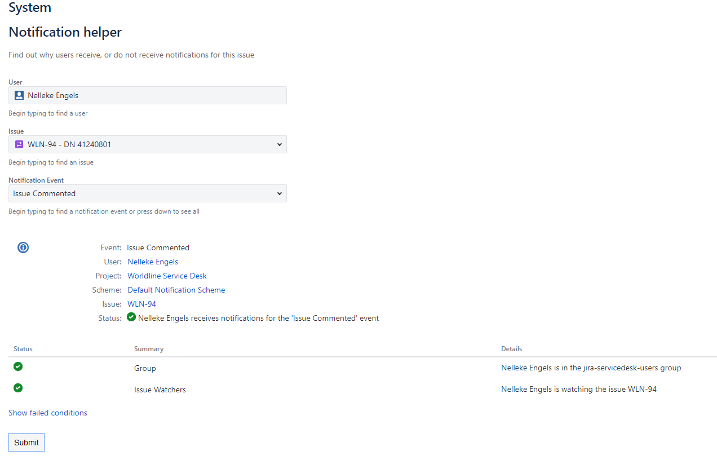Click the purple issue type icon in Issue field
Screen dimensions: 717x460
coord(19,144)
